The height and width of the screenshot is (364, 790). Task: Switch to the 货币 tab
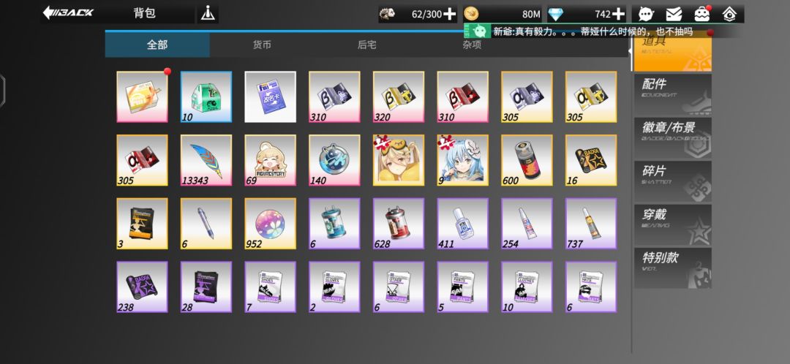point(262,45)
